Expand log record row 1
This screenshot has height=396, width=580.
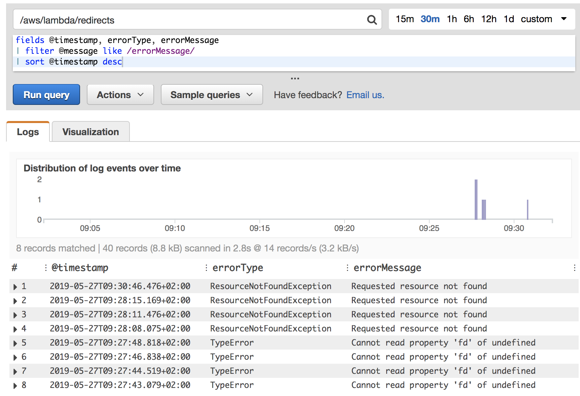15,287
